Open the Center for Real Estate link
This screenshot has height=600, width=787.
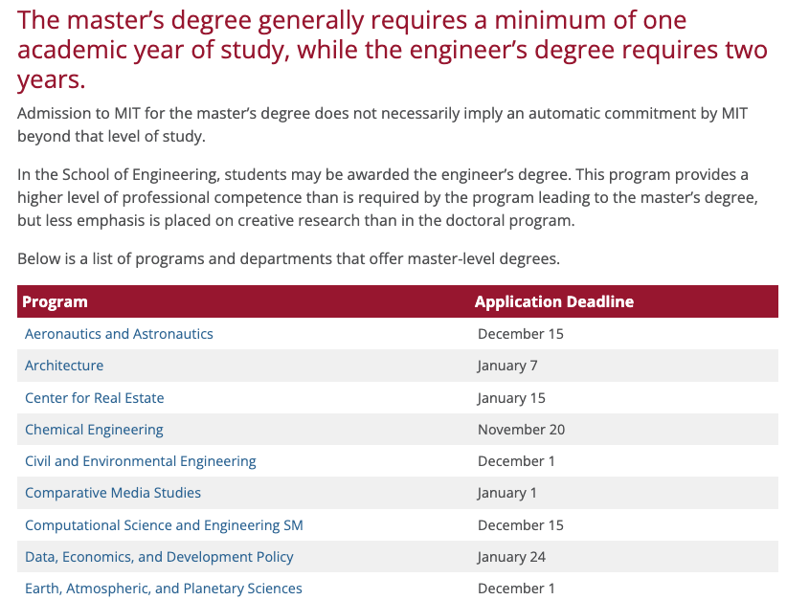pyautogui.click(x=94, y=398)
